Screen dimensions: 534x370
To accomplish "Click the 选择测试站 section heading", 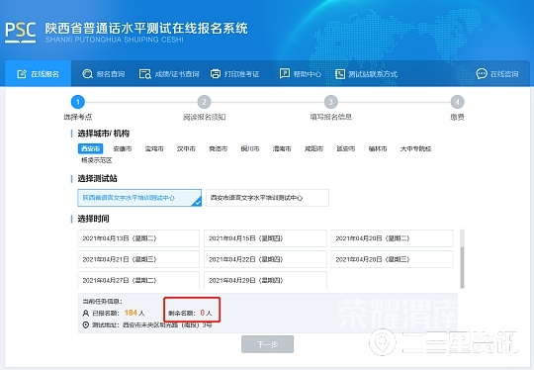I will click(x=97, y=178).
